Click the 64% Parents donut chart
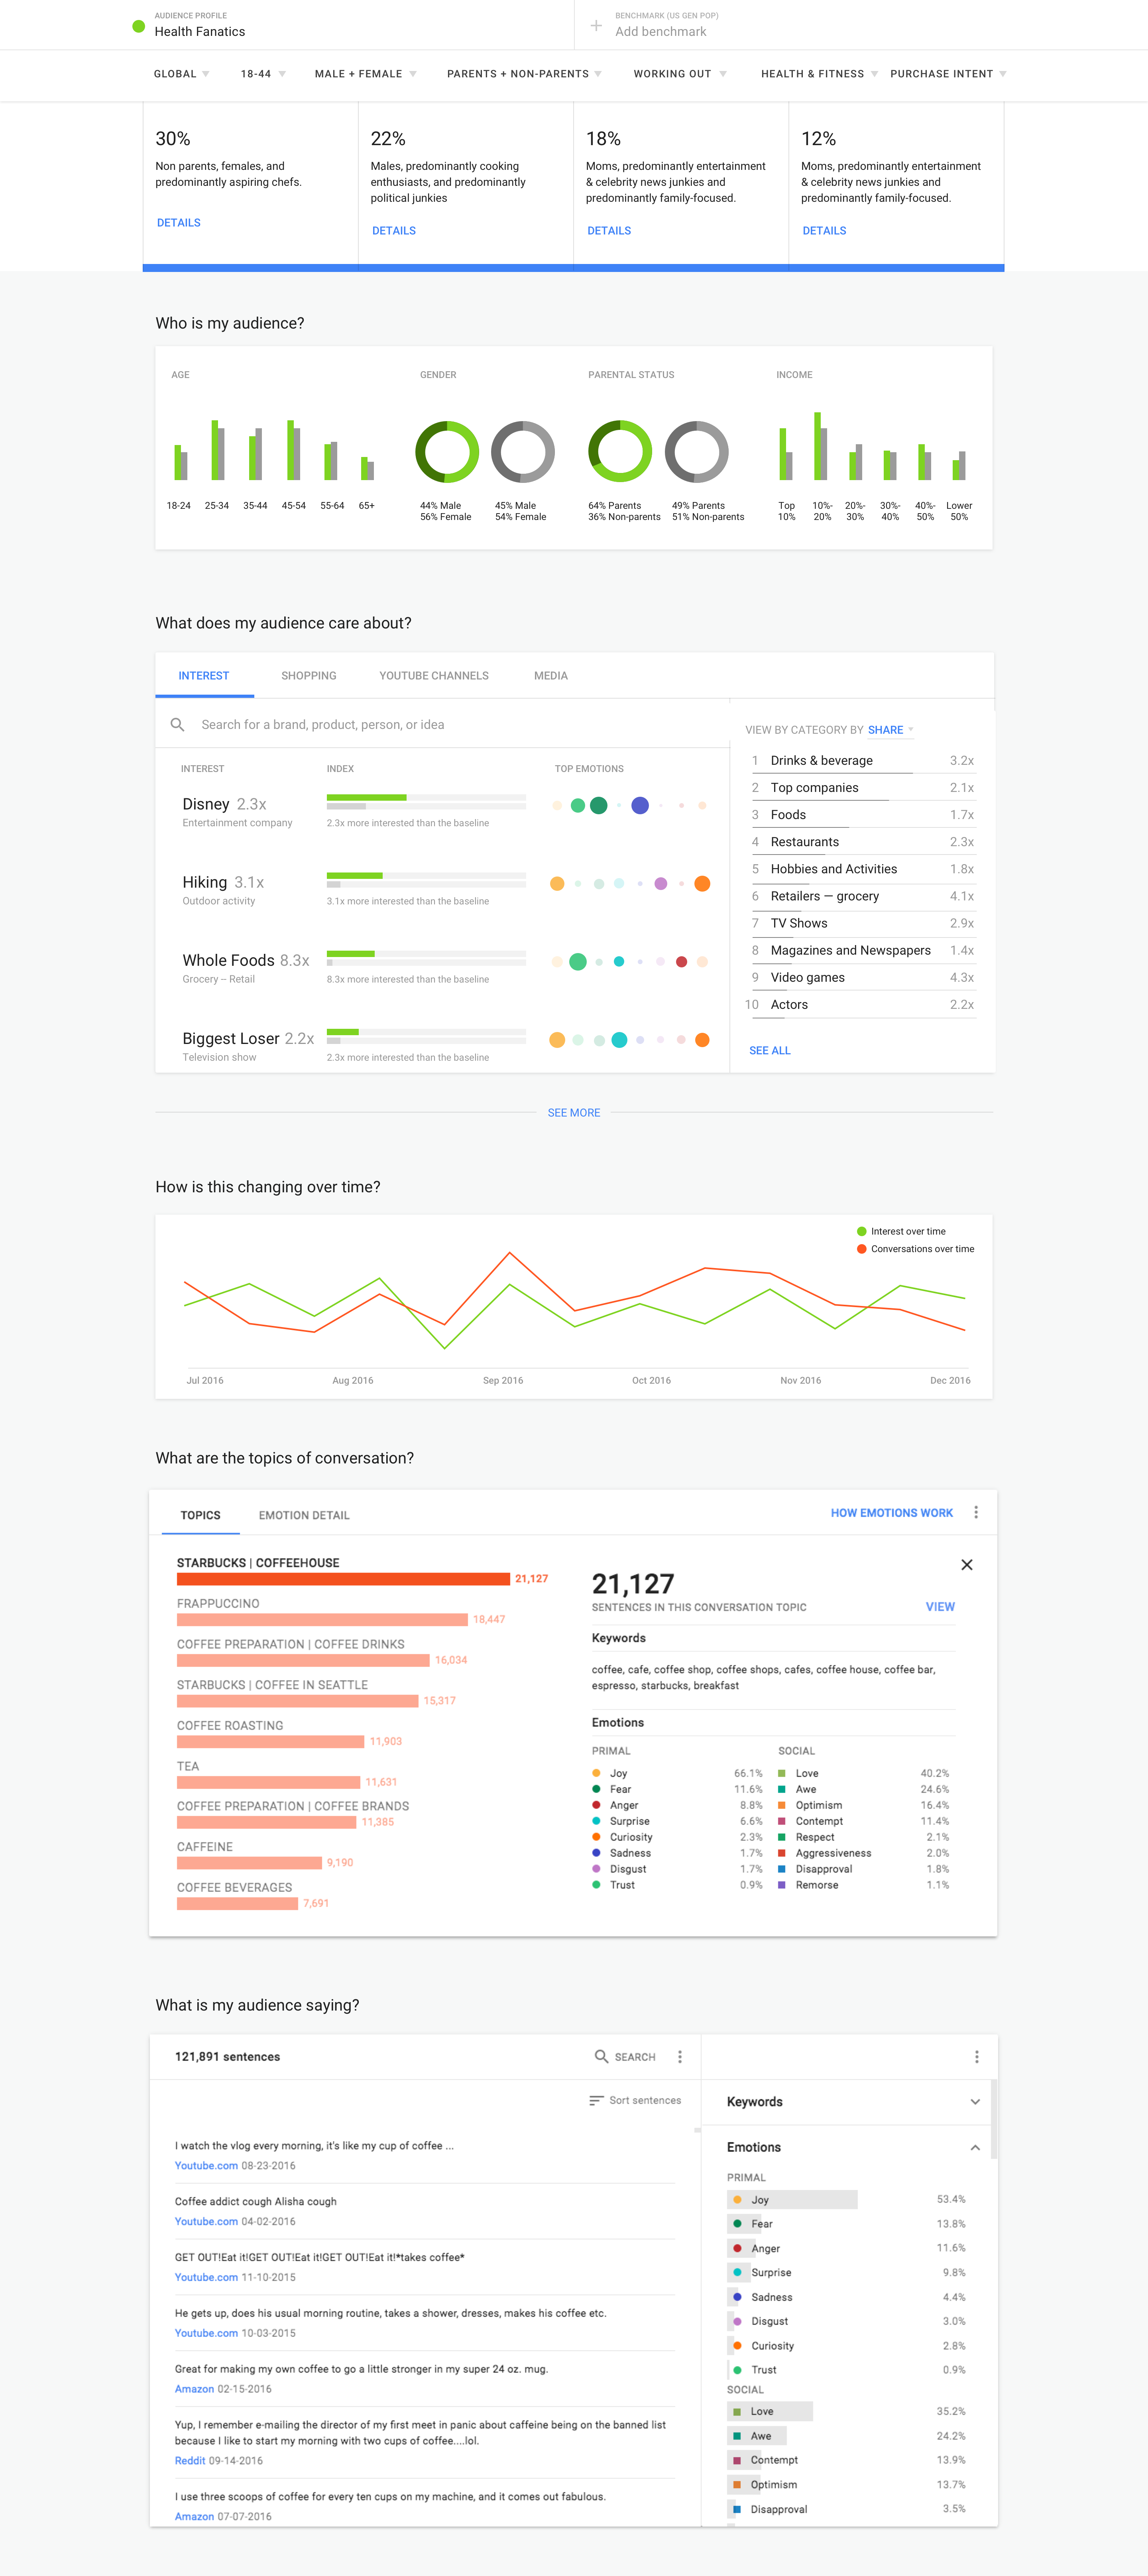 620,452
